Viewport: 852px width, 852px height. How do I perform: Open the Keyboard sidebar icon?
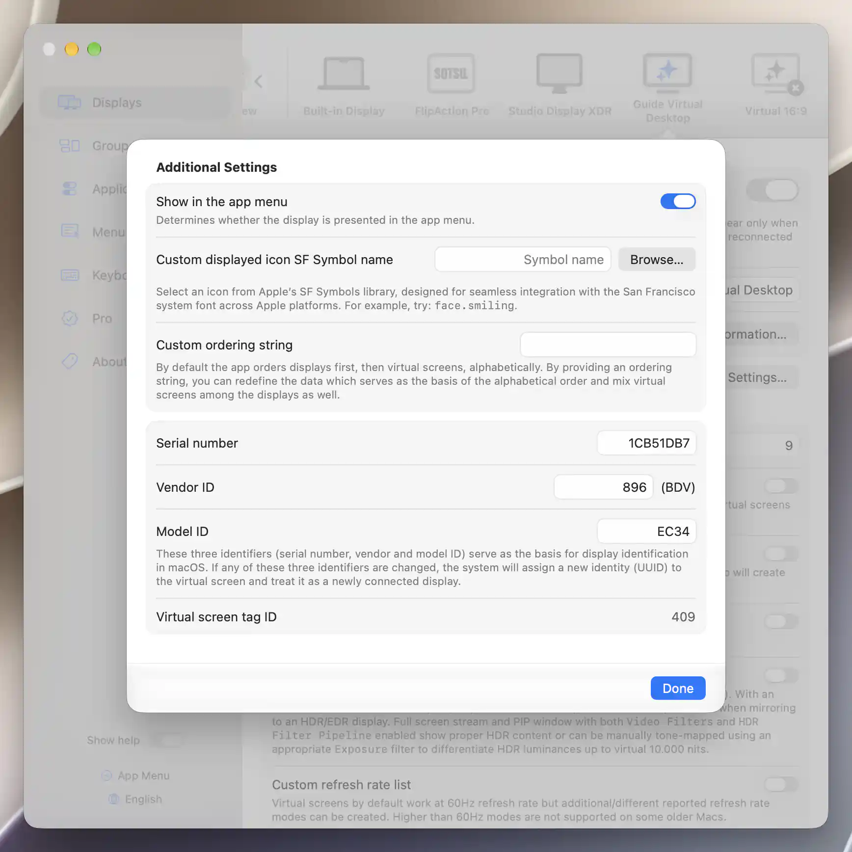point(70,275)
